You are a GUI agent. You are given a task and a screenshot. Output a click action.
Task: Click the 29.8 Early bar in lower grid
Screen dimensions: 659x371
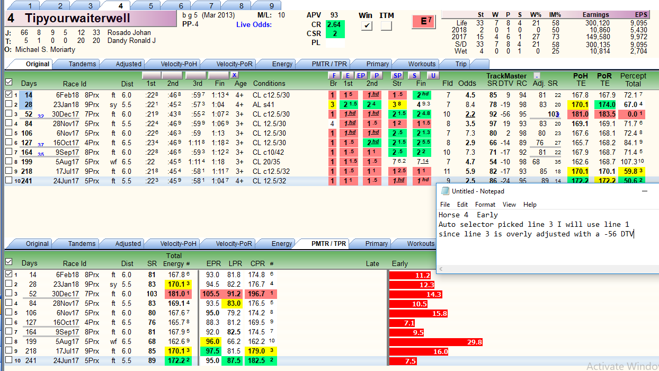(437, 342)
